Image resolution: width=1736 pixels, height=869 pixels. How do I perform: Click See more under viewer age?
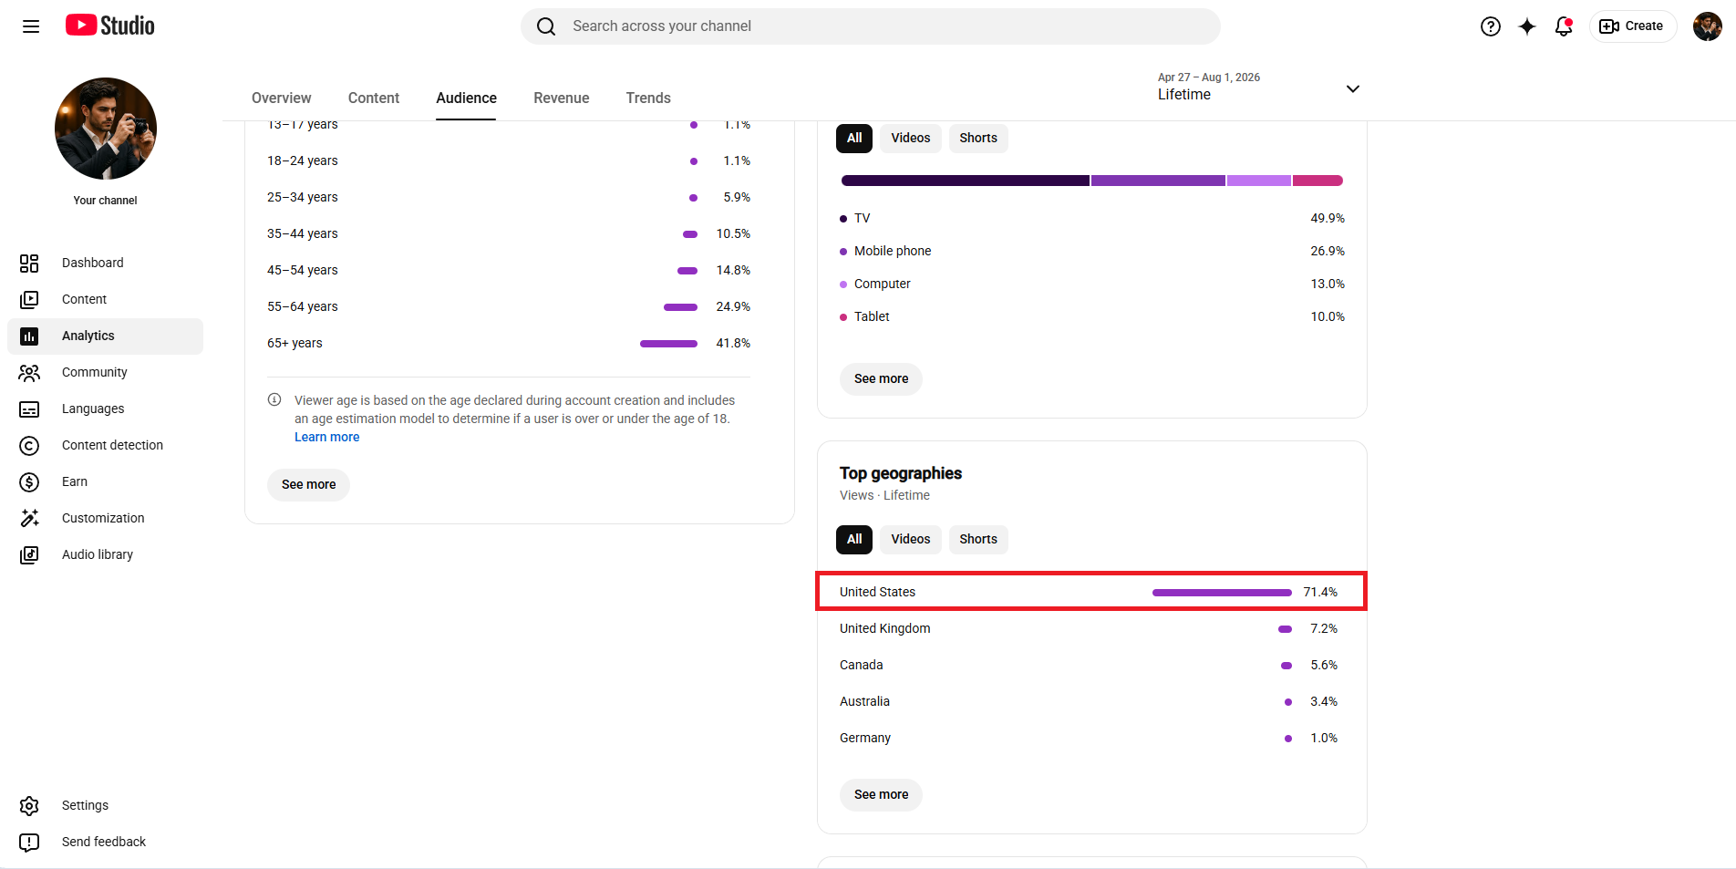(308, 485)
